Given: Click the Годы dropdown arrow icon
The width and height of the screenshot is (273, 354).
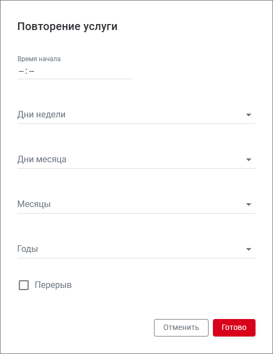Looking at the screenshot, I should 248,249.
